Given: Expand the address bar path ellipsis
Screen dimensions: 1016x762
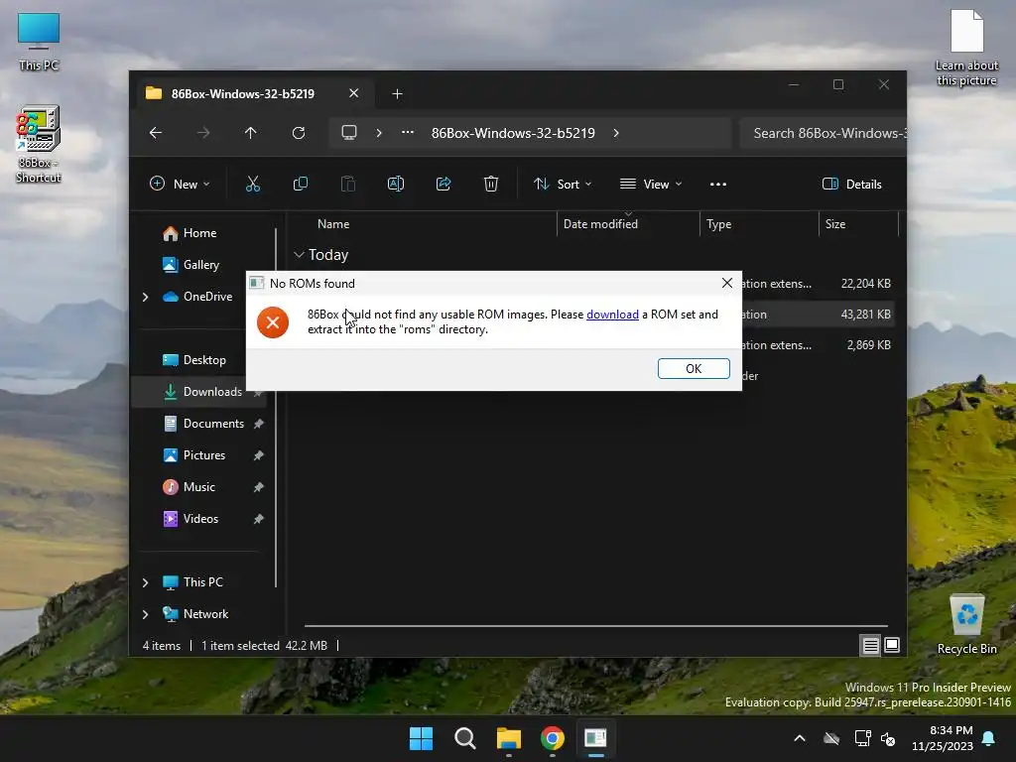Looking at the screenshot, I should tap(408, 133).
